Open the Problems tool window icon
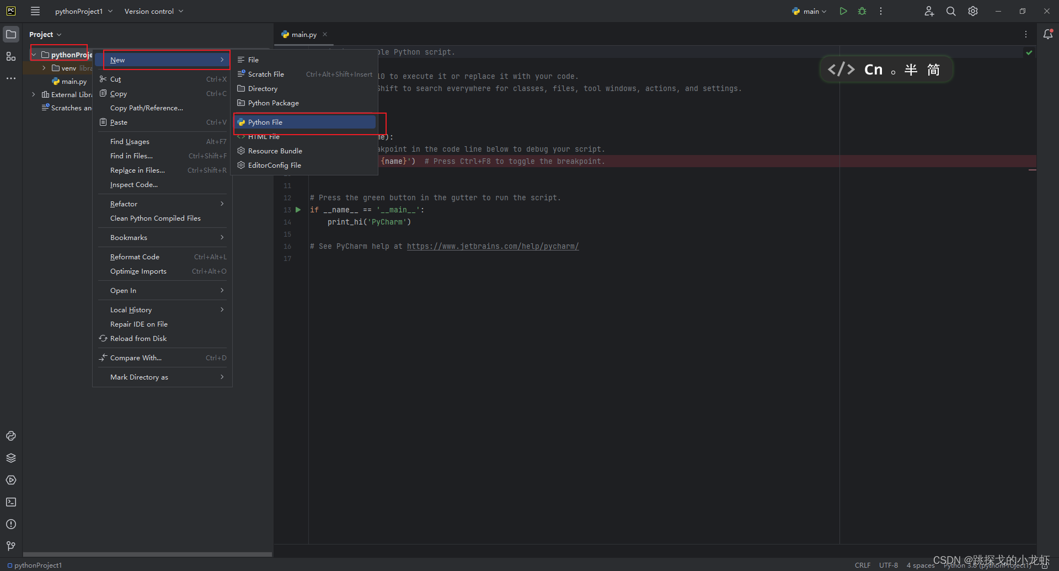The image size is (1059, 571). coord(11,524)
